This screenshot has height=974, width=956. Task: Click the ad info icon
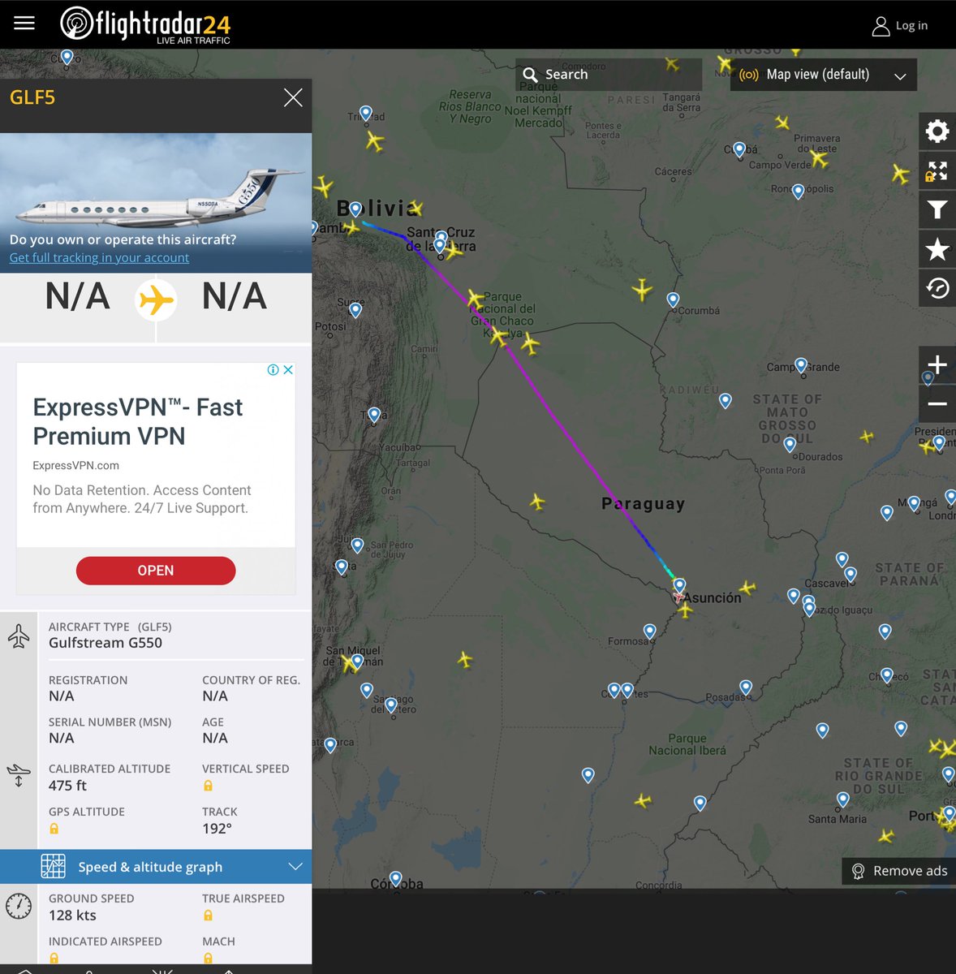click(273, 369)
